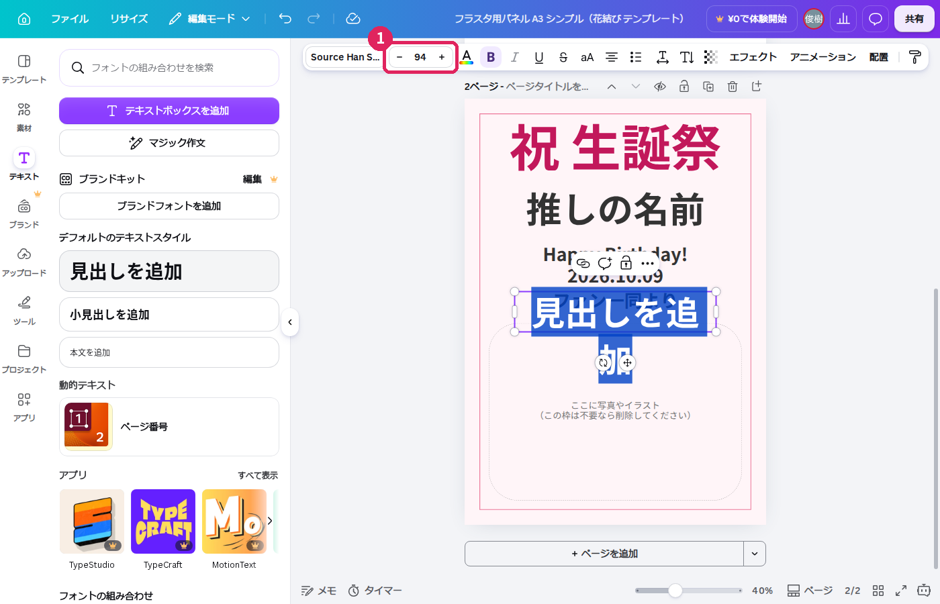Increase font size with plus

tap(442, 57)
